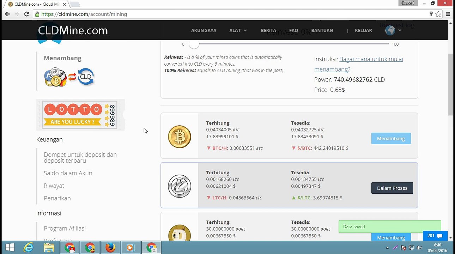The width and height of the screenshot is (455, 254).
Task: Open Program Afiliasi link
Action: 65,228
